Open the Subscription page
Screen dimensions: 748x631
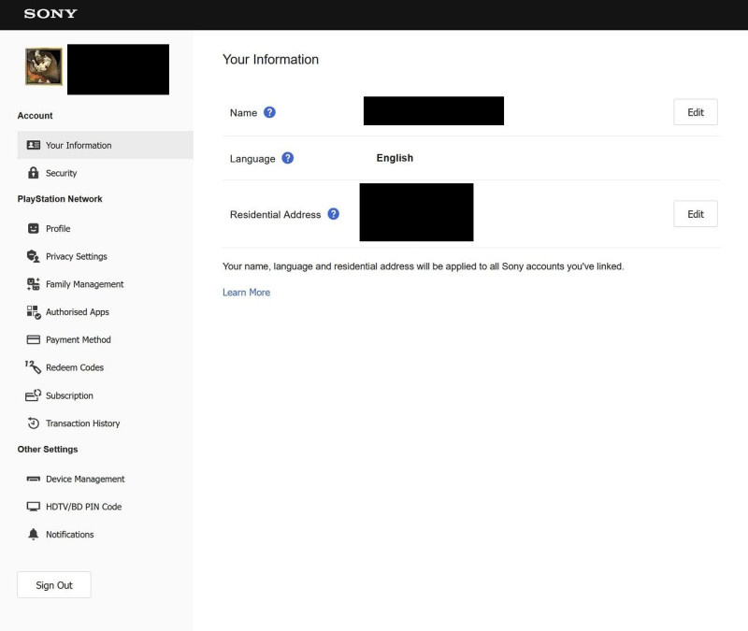coord(106,395)
